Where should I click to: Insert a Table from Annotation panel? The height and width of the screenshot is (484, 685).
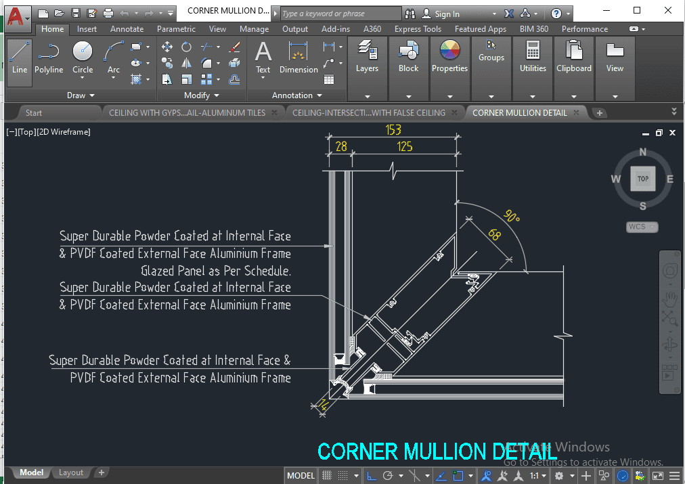tap(329, 79)
